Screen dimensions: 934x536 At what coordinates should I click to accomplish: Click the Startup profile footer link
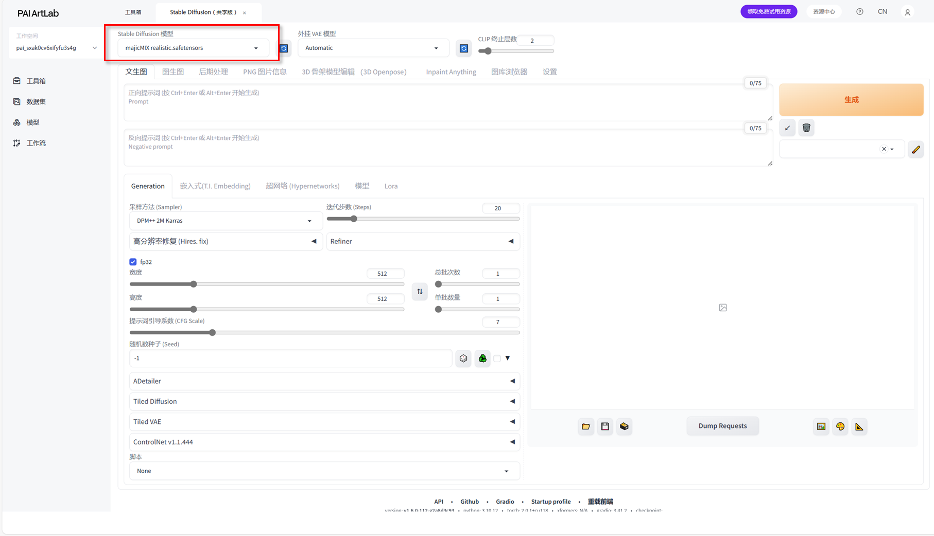tap(551, 502)
